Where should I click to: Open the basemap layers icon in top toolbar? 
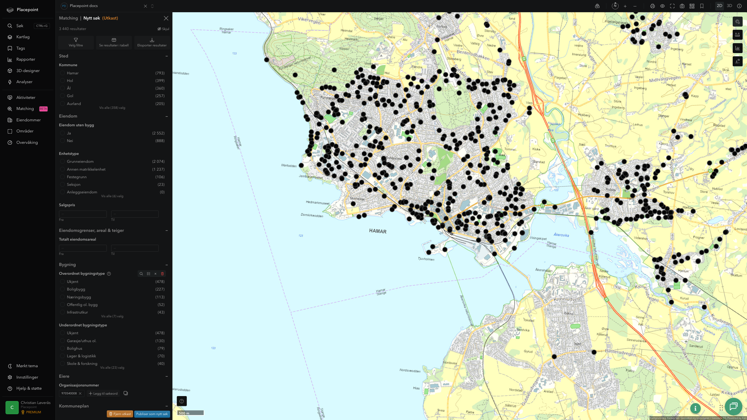[597, 6]
